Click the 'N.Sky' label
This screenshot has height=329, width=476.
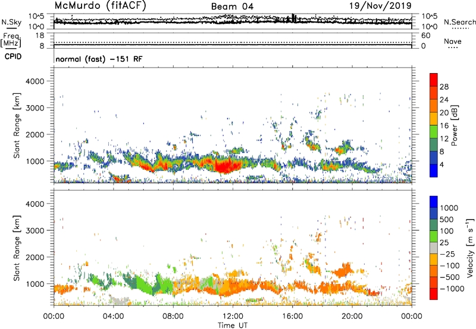[x=11, y=22]
